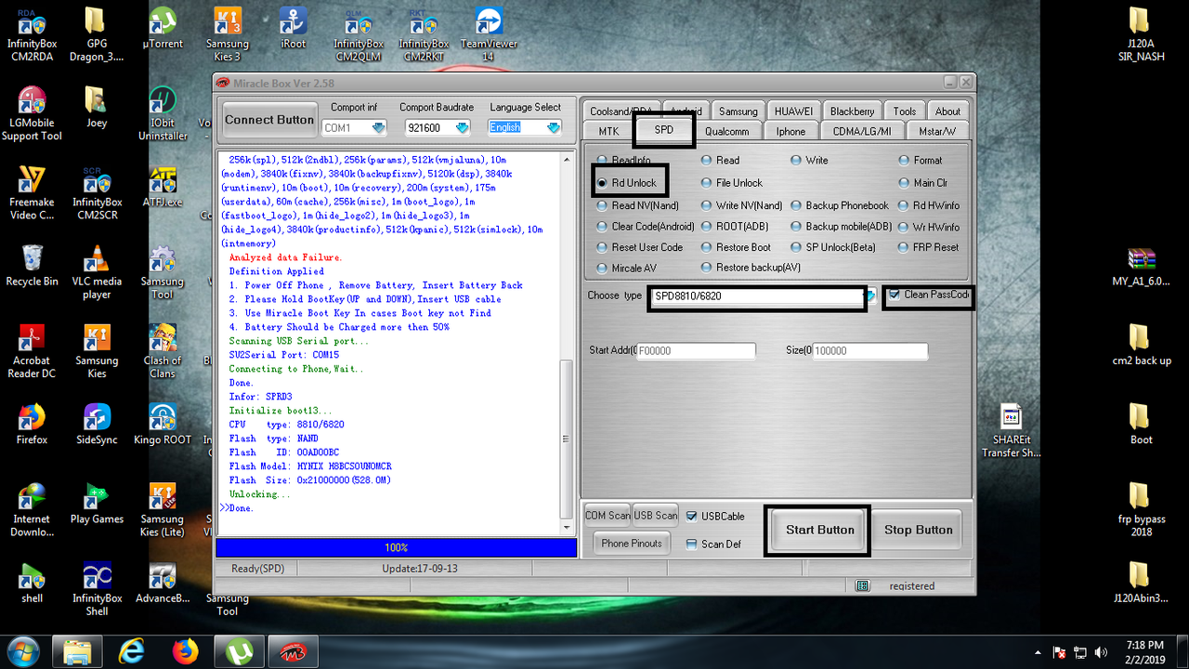Select FRP Reset radio option
The height and width of the screenshot is (669, 1189).
tap(928, 247)
